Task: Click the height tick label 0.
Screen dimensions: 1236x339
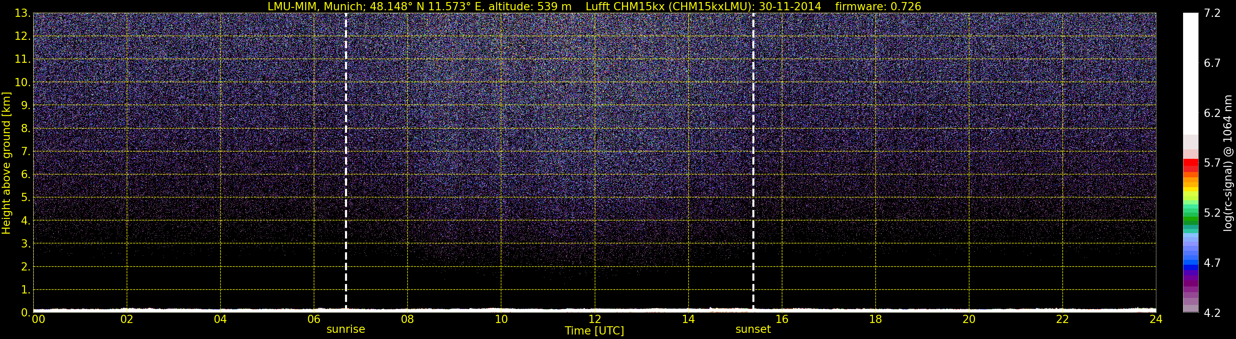Action: click(25, 313)
